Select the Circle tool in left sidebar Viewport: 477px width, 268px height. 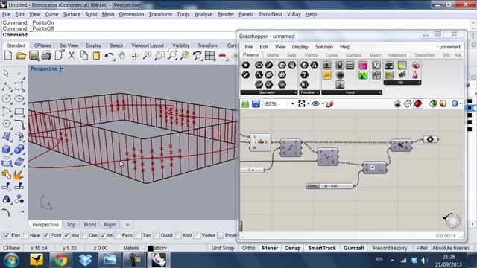(7, 99)
